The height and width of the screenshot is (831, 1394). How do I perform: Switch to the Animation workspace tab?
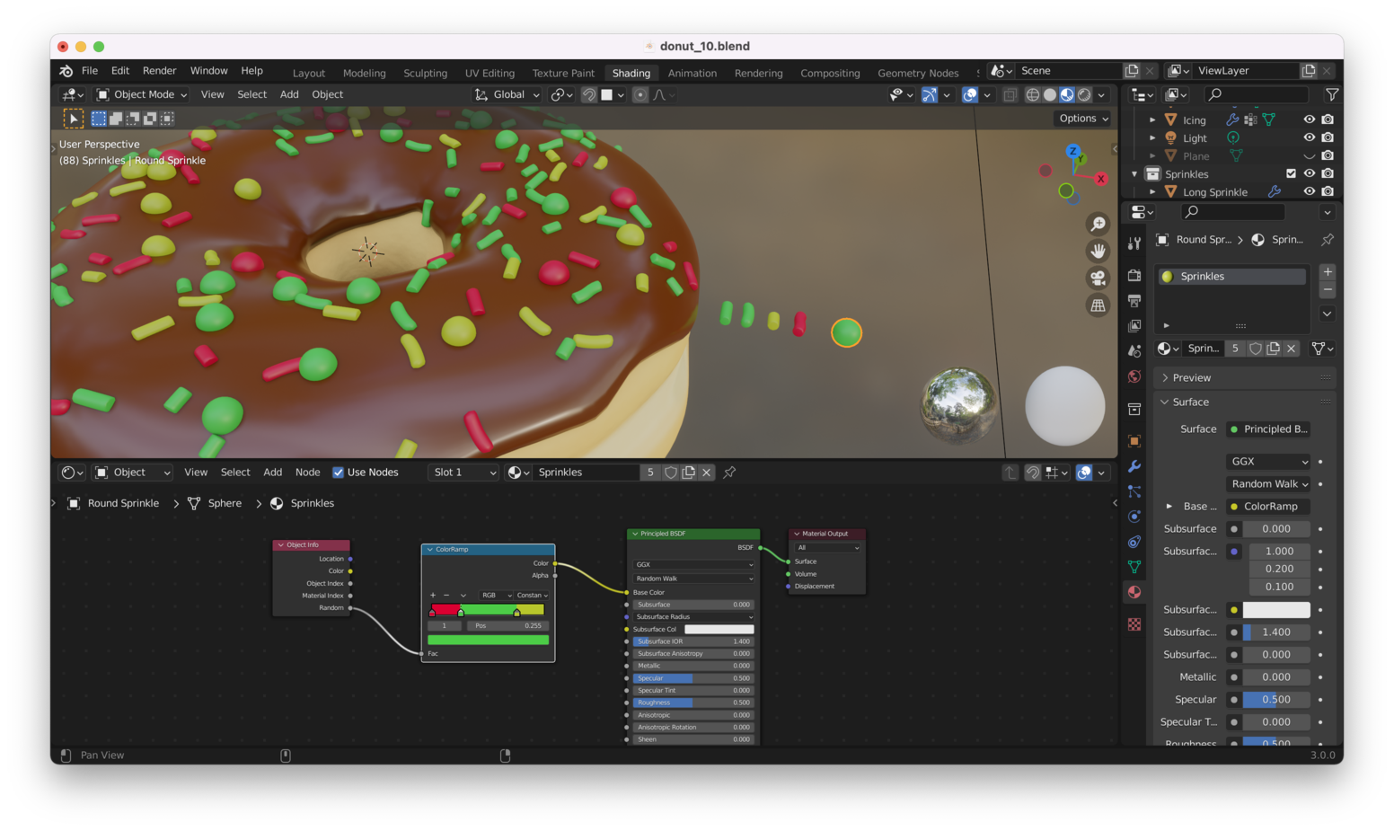click(x=692, y=73)
